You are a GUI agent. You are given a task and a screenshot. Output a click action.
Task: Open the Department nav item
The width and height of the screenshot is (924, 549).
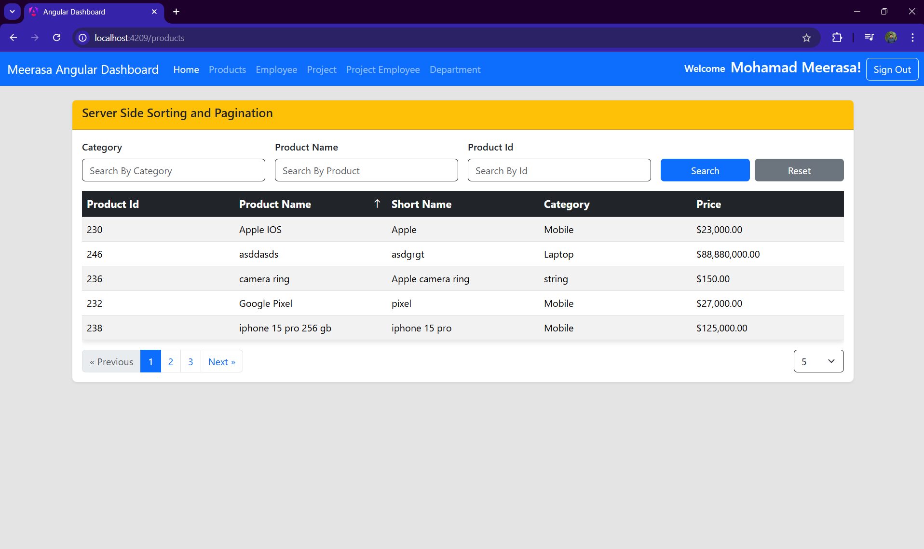pos(455,69)
